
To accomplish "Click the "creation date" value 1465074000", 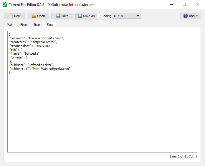I will pos(43,46).
